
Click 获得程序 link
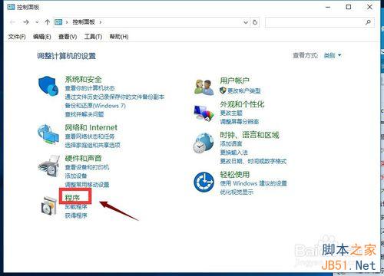click(x=76, y=216)
